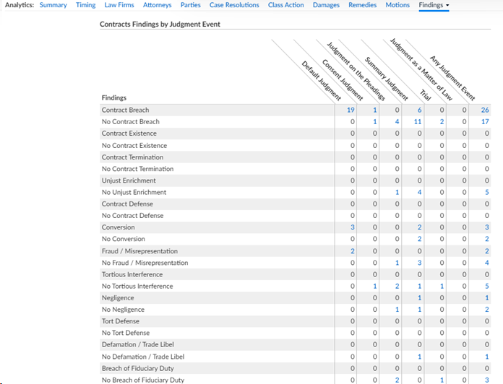This screenshot has height=384, width=503.
Task: Go to the Motions tab
Action: tap(397, 5)
